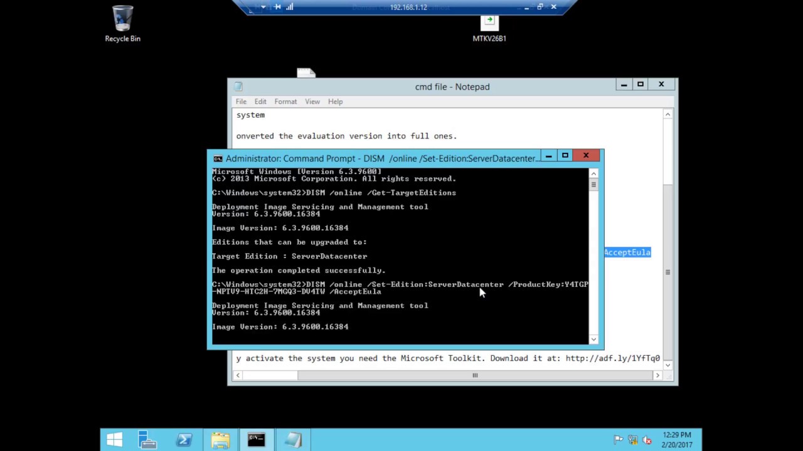Viewport: 803px width, 451px height.
Task: Click 'Target Edition : ServerDatacenter' line in console
Action: click(289, 256)
